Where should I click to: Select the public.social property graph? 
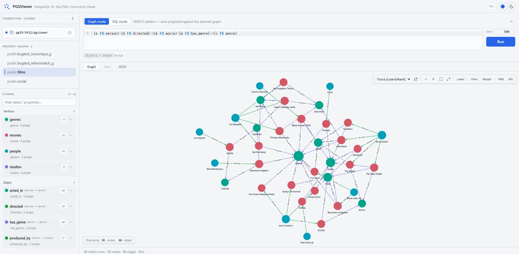tap(39, 81)
